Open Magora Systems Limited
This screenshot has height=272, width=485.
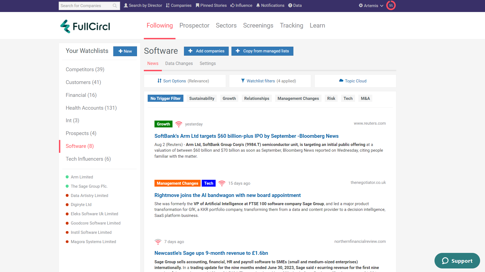click(93, 242)
